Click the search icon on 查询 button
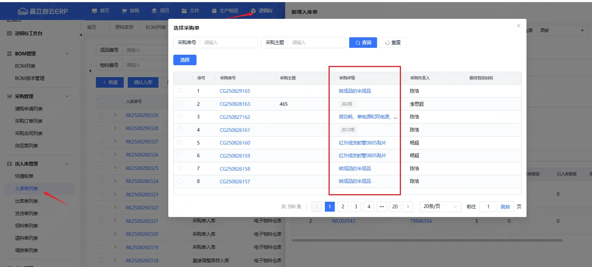The image size is (592, 267). [358, 43]
